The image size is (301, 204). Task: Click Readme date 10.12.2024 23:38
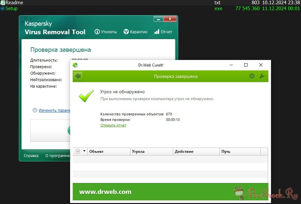[281, 3]
